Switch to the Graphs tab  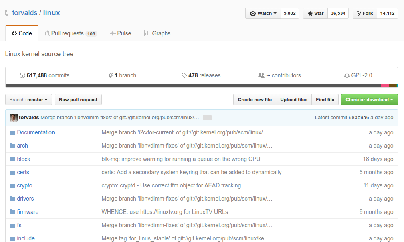coord(157,33)
